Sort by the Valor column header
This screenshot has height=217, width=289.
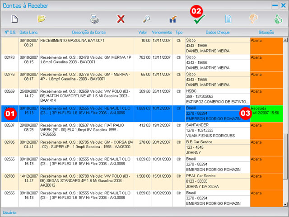[x=143, y=33]
